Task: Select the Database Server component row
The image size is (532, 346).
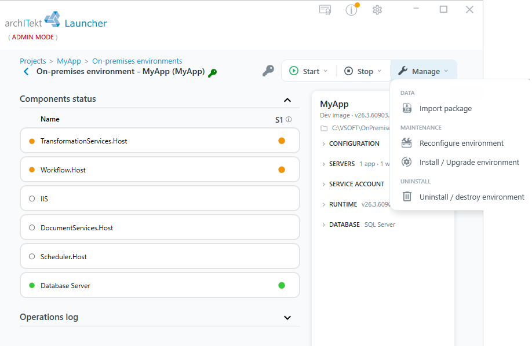Action: (x=160, y=285)
